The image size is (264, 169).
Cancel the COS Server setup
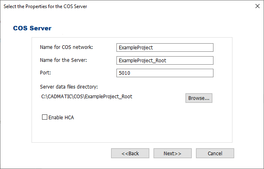click(x=215, y=153)
